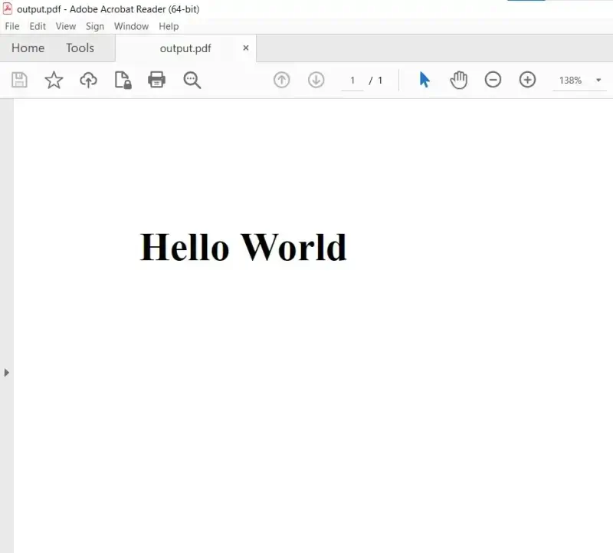Click the Zoom in plus icon
Screen dimensions: 613x553
(527, 80)
